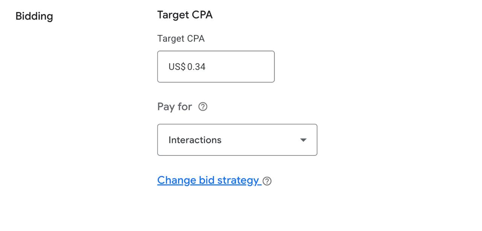The image size is (482, 231).
Task: Click the bold Target CPA heading
Action: click(185, 15)
